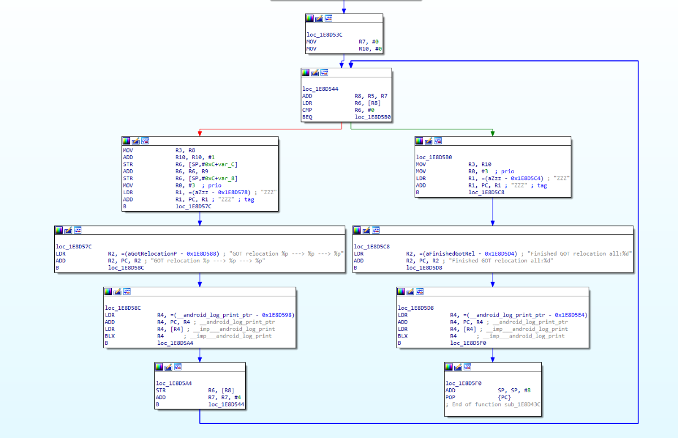The height and width of the screenshot is (438, 678).
Task: Click the color icon of node loc_1E8D5C8
Action: click(357, 230)
